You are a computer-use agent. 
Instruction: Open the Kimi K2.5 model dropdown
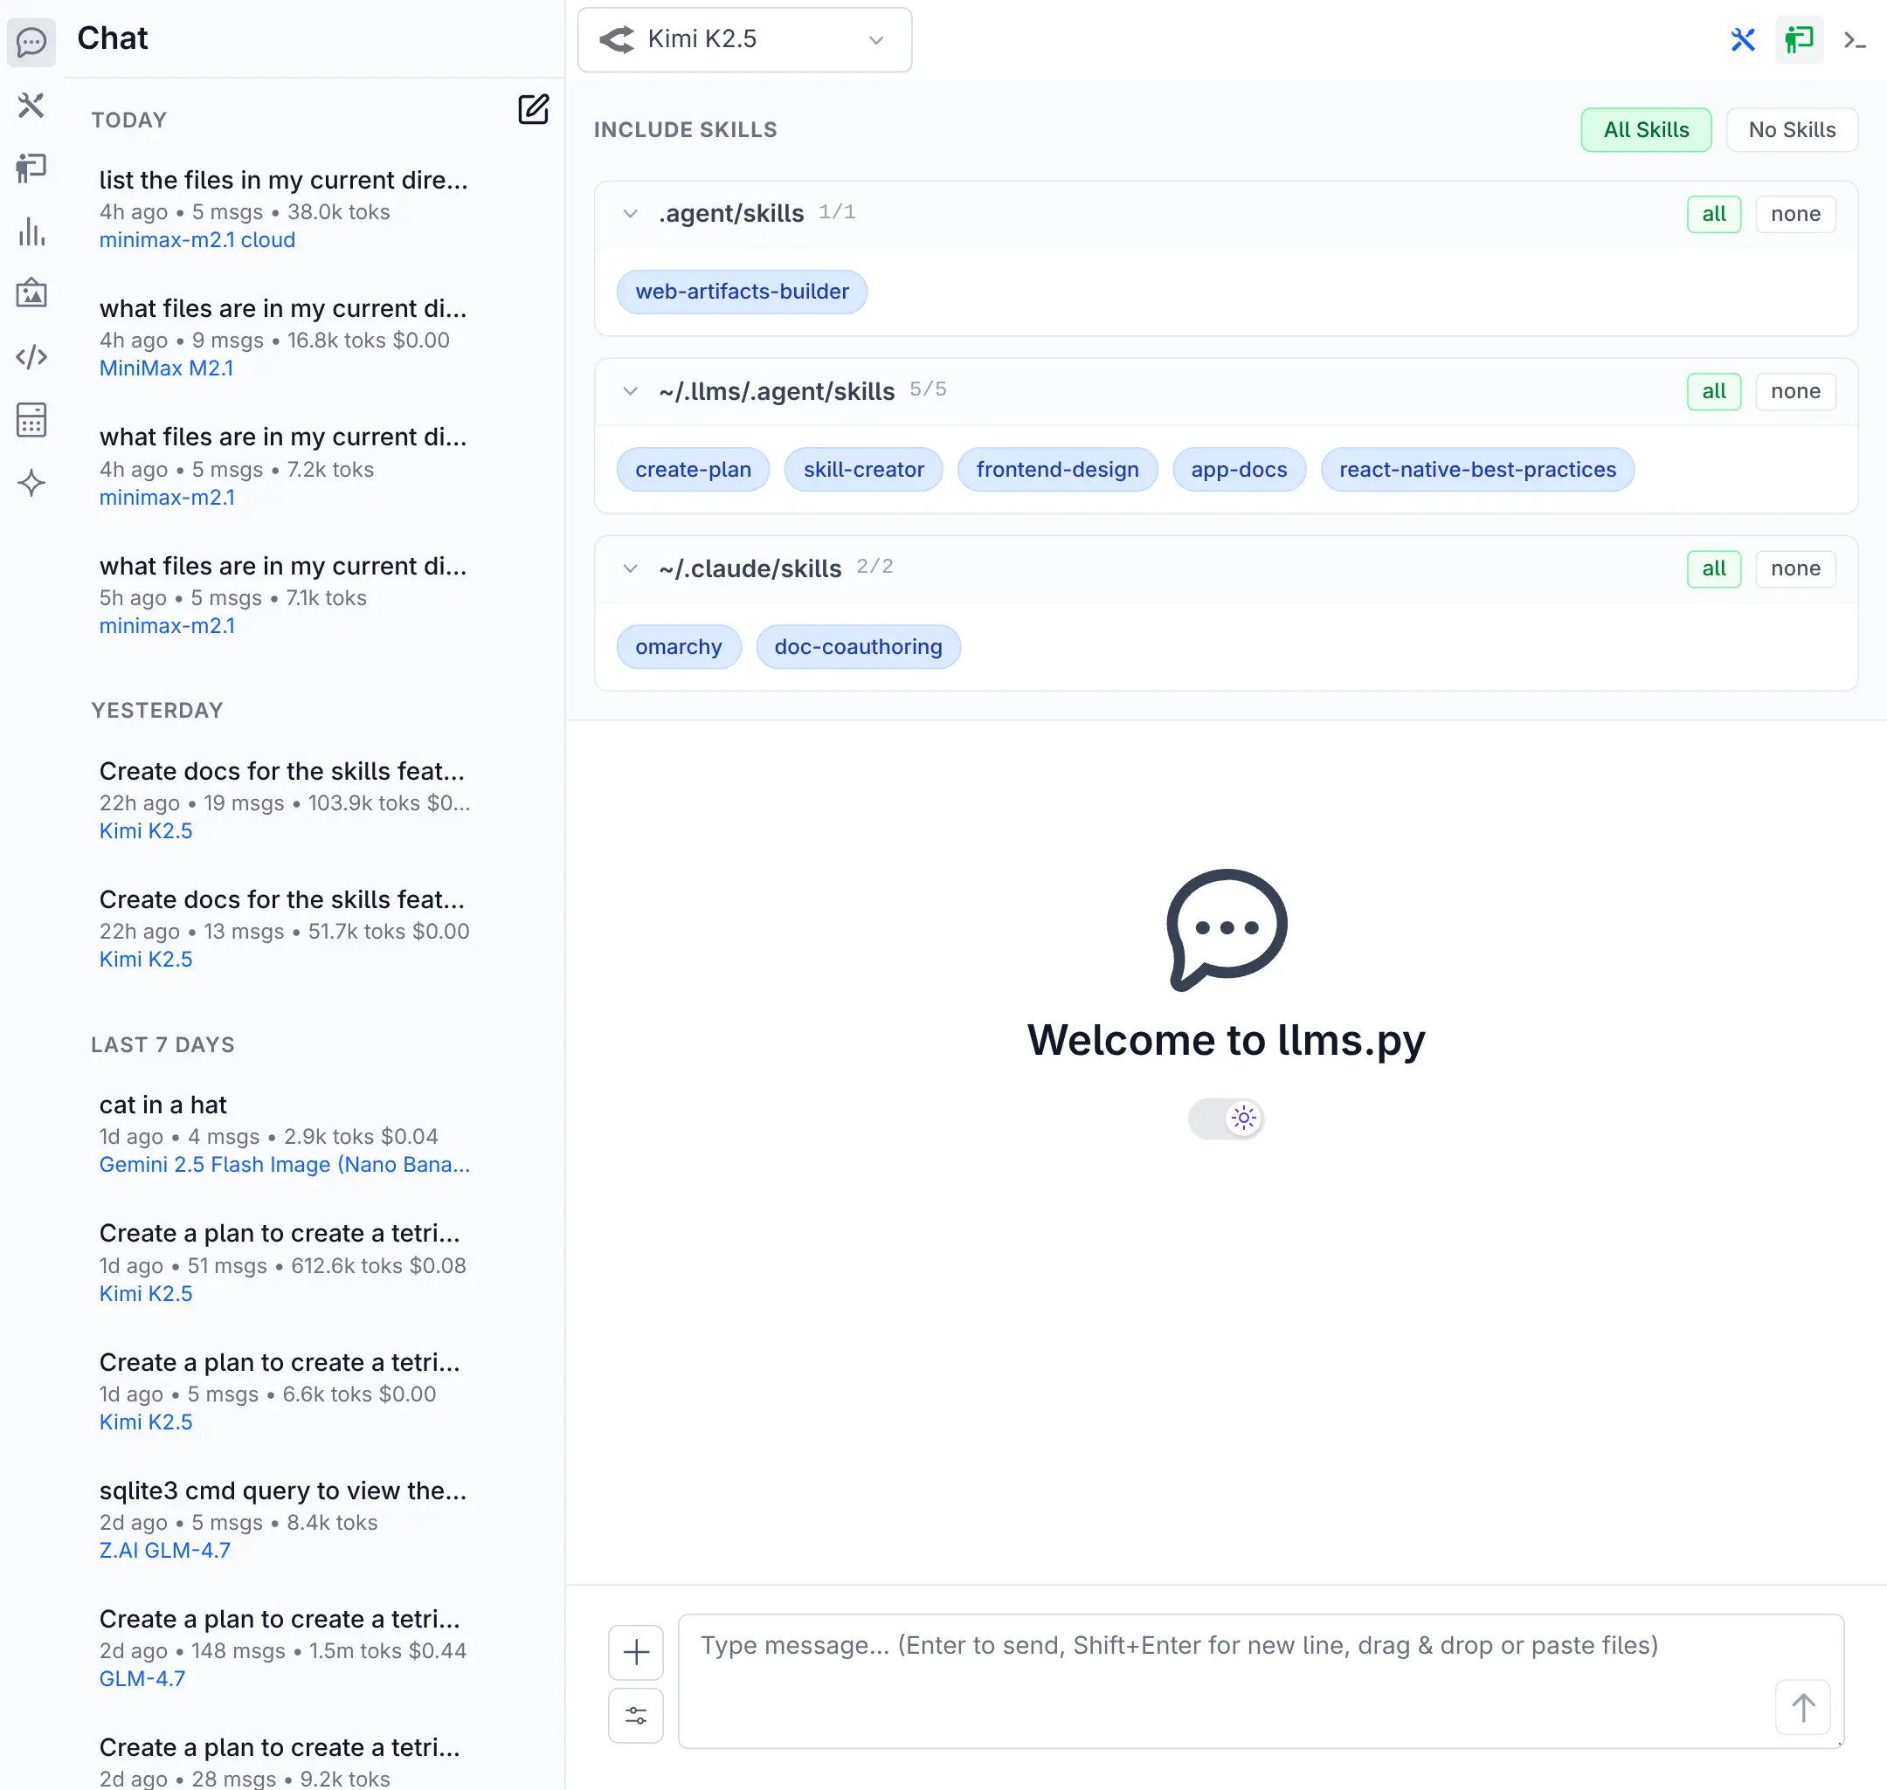coord(743,39)
